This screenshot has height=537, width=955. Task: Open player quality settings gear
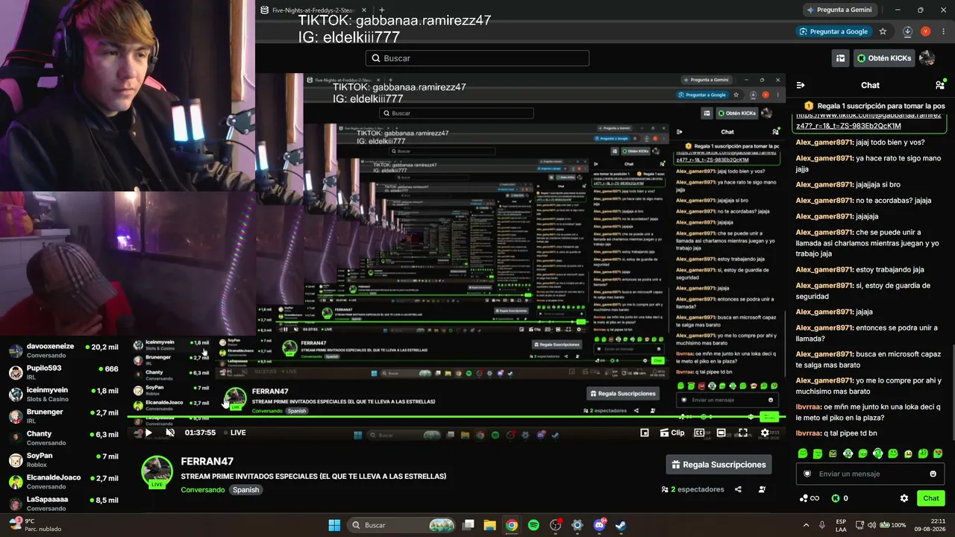click(765, 433)
